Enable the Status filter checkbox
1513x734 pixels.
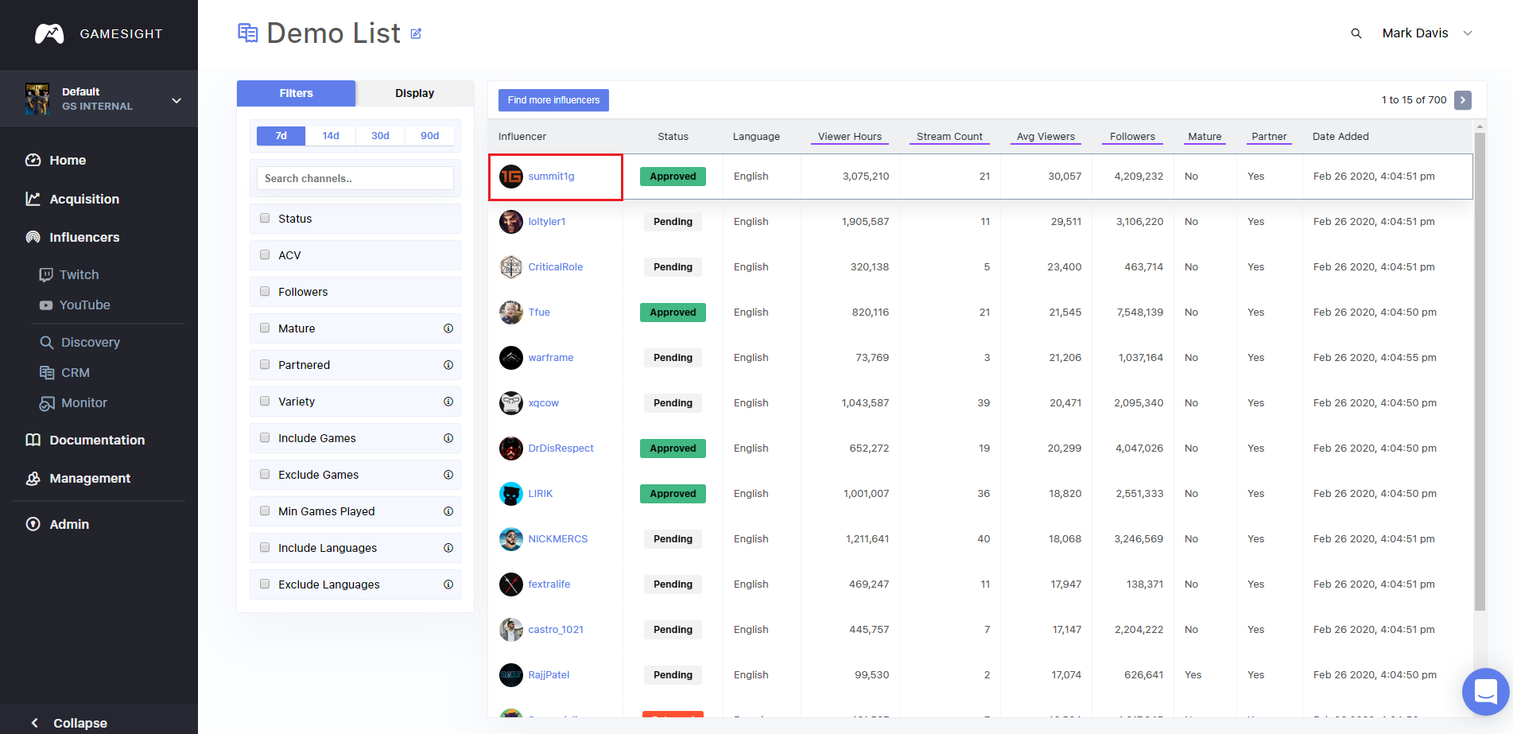[x=265, y=218]
